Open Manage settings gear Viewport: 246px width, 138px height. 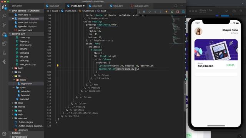point(4,134)
